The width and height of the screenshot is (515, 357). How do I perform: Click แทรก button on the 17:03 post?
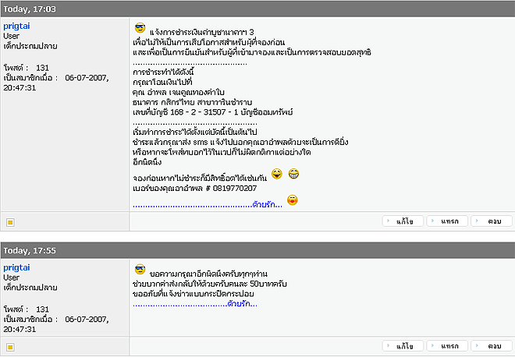point(447,221)
